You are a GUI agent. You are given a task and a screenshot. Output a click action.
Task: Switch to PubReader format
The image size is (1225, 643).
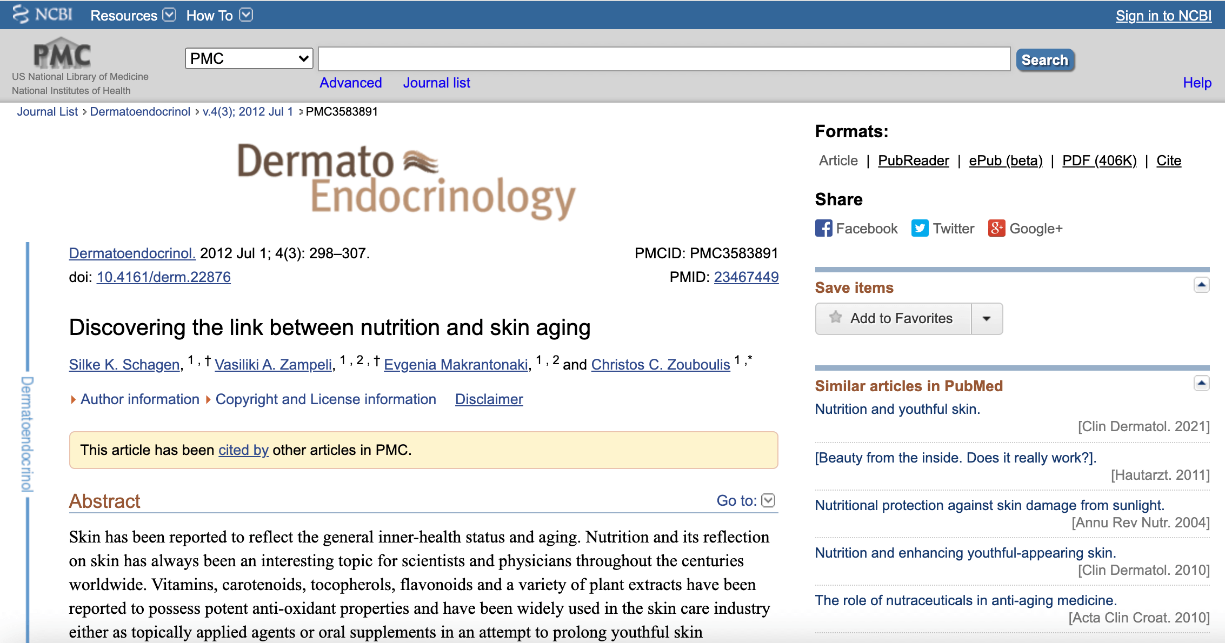(913, 160)
